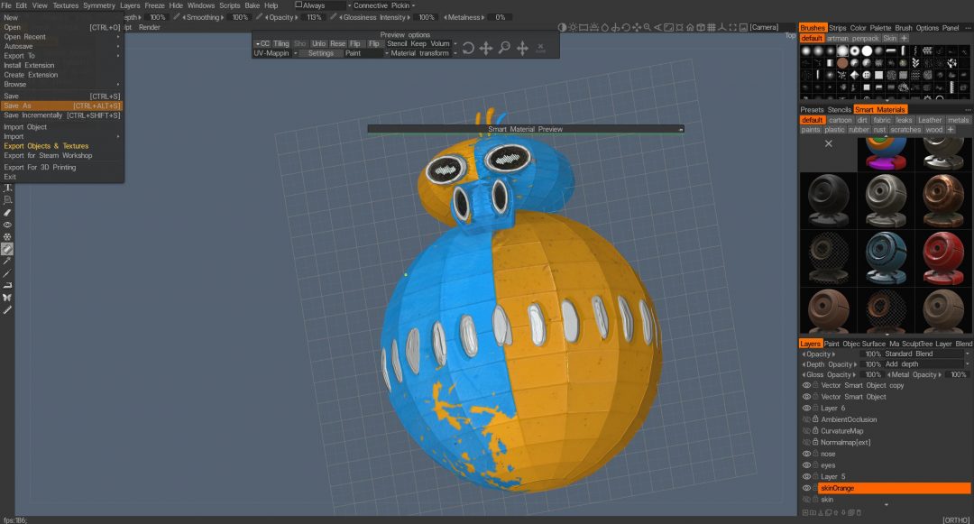Select the brown circle brush alpha
974x524 pixels.
[842, 63]
